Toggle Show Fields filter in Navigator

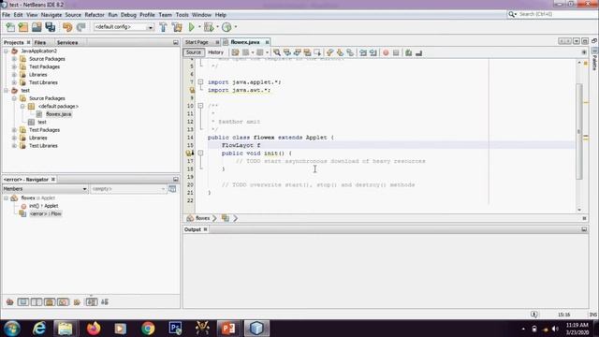pyautogui.click(x=22, y=301)
